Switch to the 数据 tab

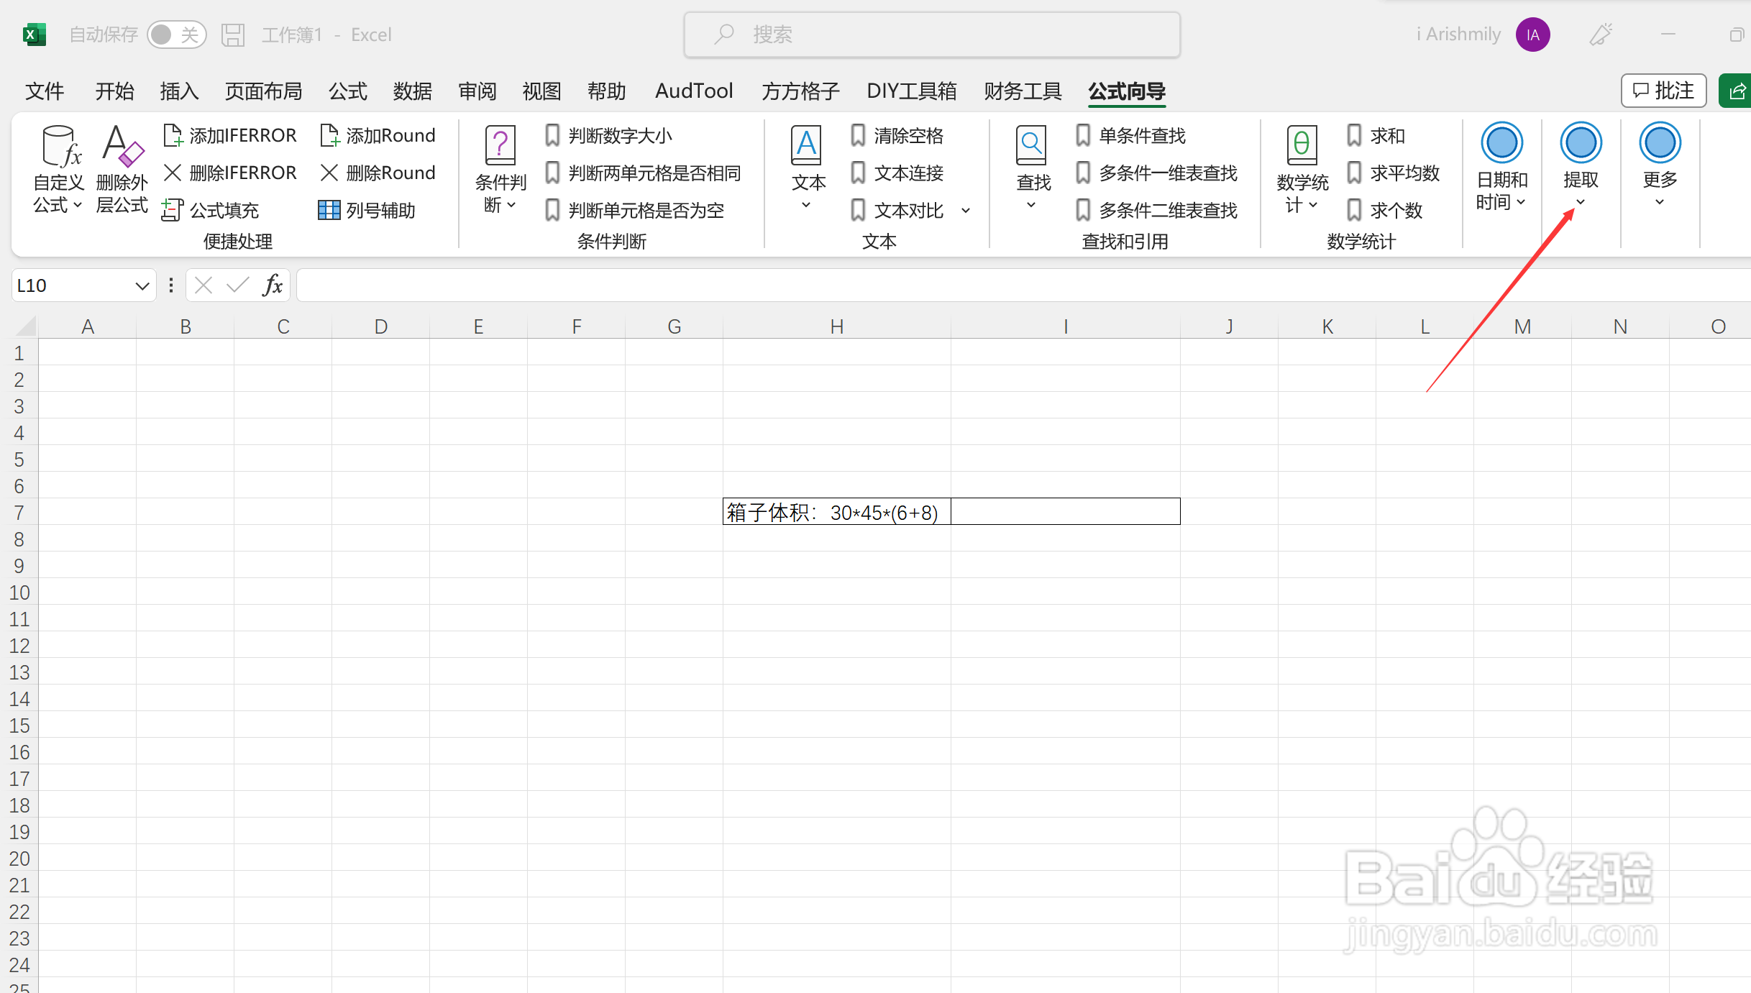click(x=413, y=91)
